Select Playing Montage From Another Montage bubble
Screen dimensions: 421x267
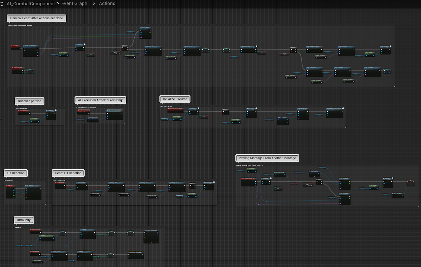point(267,158)
